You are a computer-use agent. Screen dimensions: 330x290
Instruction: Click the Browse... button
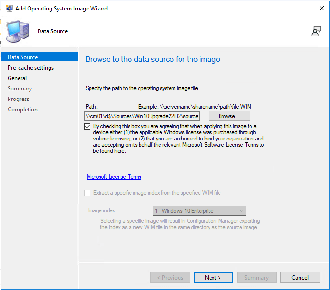pos(230,116)
